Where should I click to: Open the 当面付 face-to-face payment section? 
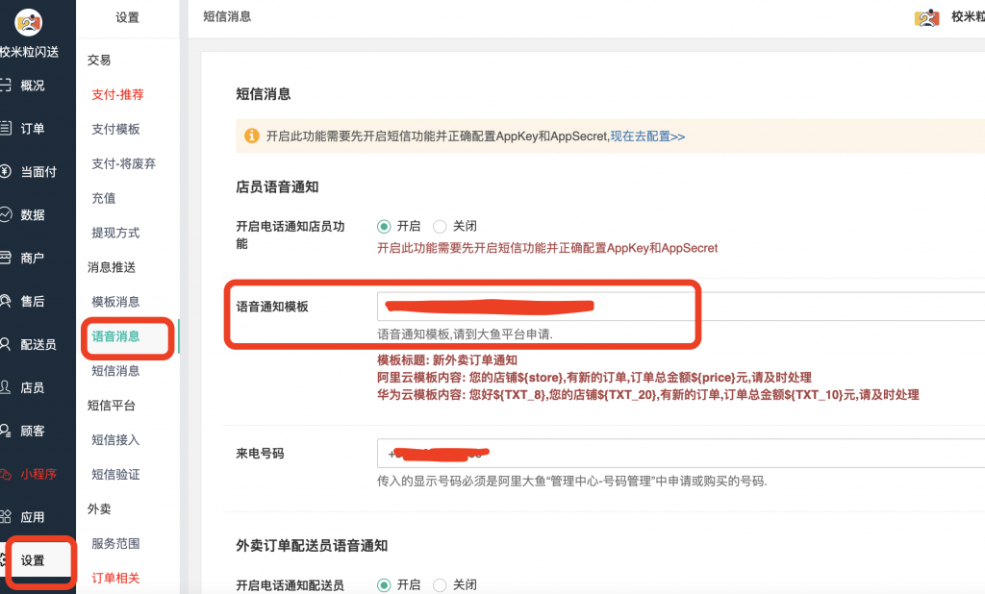click(x=34, y=171)
